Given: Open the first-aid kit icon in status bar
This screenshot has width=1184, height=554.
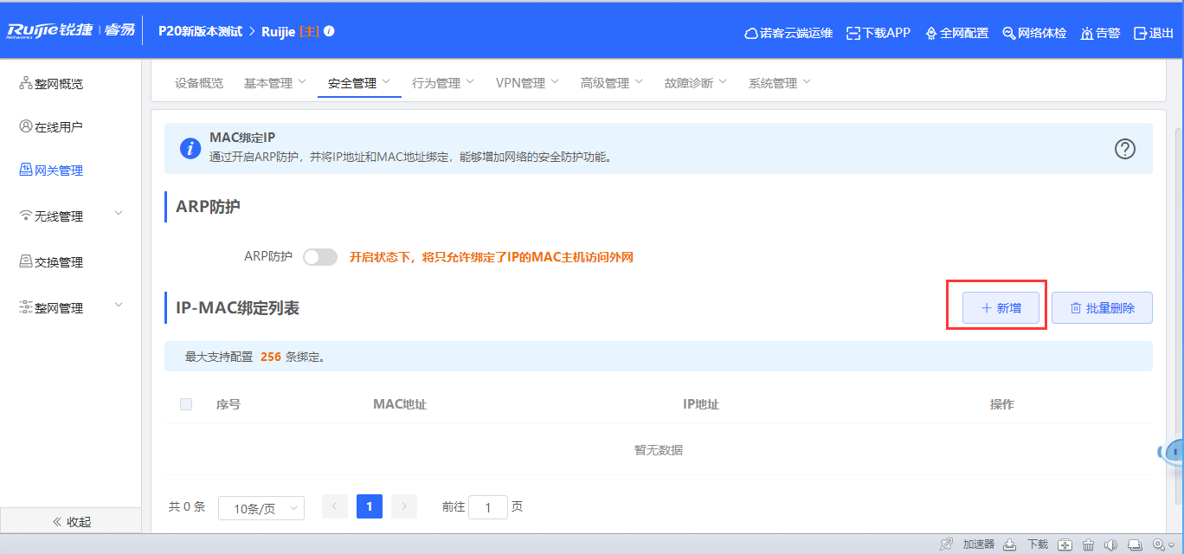Looking at the screenshot, I should tap(1065, 544).
